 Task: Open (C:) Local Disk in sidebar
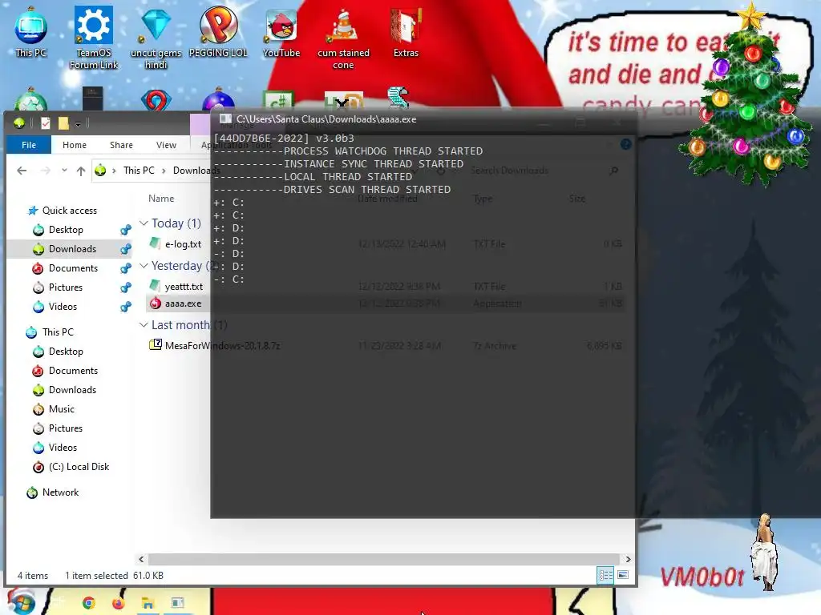79,467
